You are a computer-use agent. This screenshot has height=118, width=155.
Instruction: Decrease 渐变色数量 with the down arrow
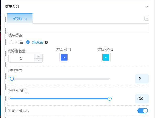[38, 60]
